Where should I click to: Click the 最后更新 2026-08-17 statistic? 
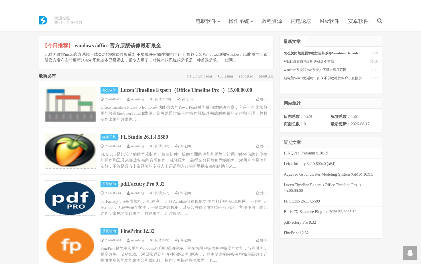click(350, 124)
